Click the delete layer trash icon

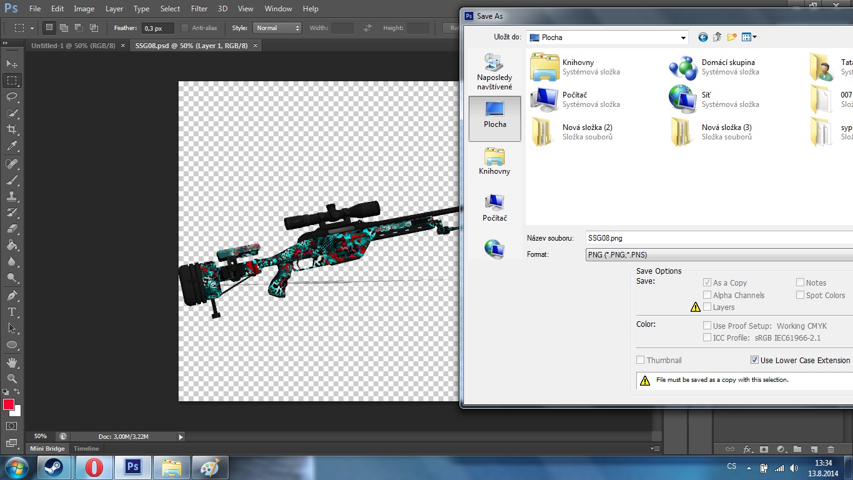(x=831, y=449)
